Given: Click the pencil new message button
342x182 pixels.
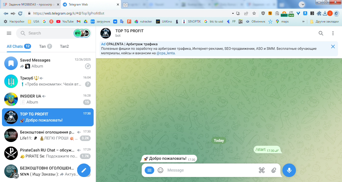Looking at the screenshot, I should [84, 170].
